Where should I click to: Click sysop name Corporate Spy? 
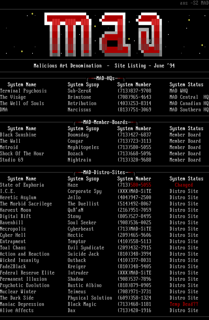84,191
